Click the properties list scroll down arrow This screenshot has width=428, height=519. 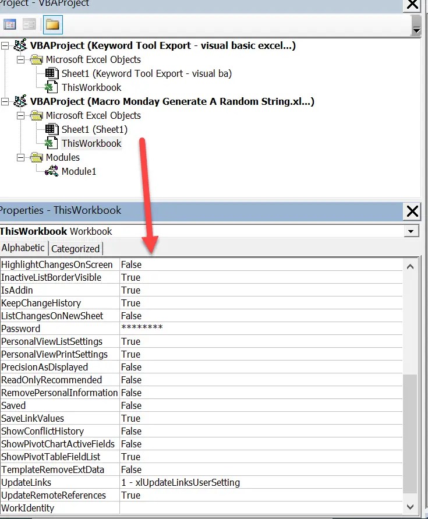coord(410,507)
